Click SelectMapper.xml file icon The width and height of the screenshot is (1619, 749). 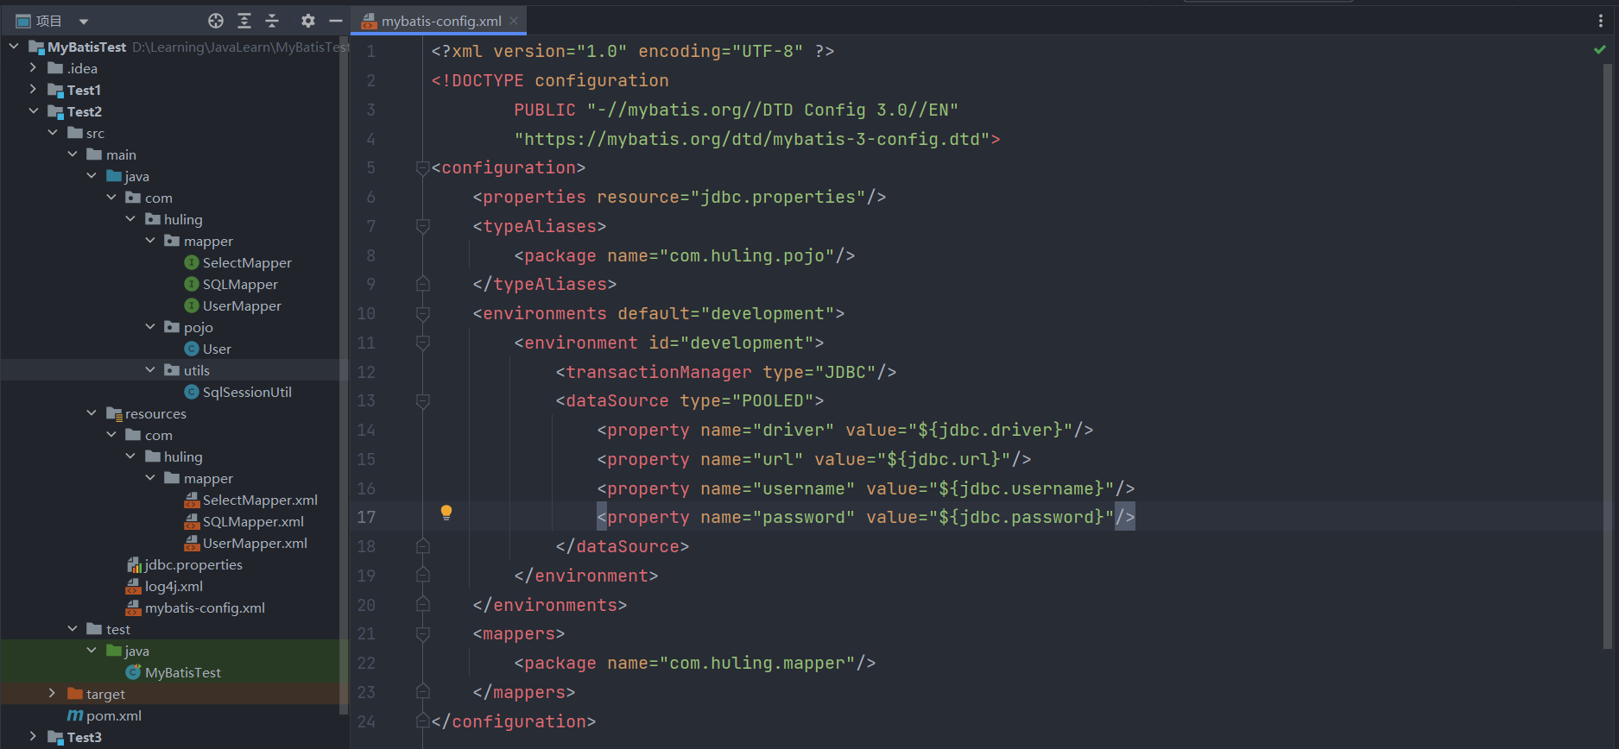tap(192, 500)
